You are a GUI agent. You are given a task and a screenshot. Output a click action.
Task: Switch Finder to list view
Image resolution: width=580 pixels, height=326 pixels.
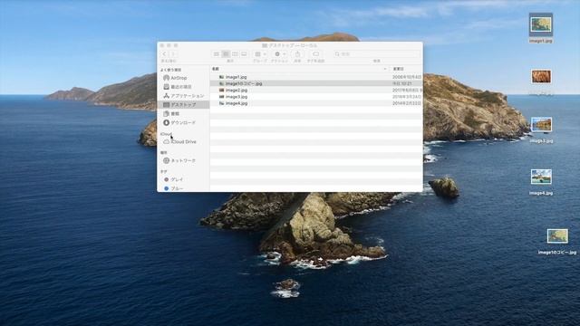click(226, 54)
